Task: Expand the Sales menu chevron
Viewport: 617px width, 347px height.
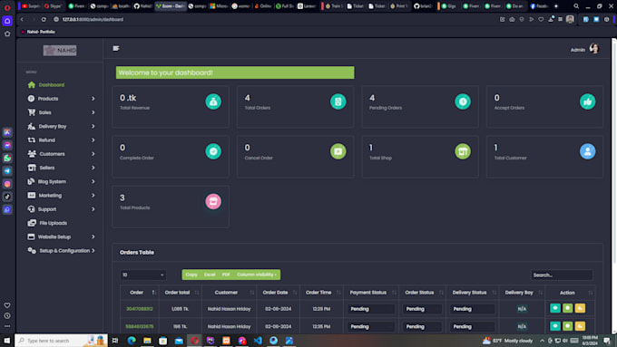Action: (x=93, y=112)
